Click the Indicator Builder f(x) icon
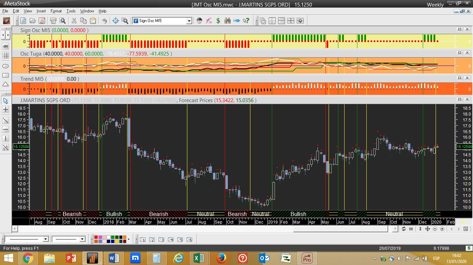Viewport: 473px width, 265px height. coord(209,21)
